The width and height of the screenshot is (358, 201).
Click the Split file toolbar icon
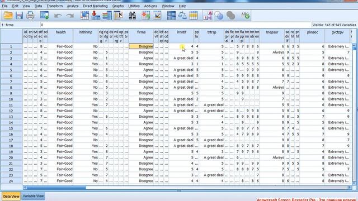click(x=171, y=15)
